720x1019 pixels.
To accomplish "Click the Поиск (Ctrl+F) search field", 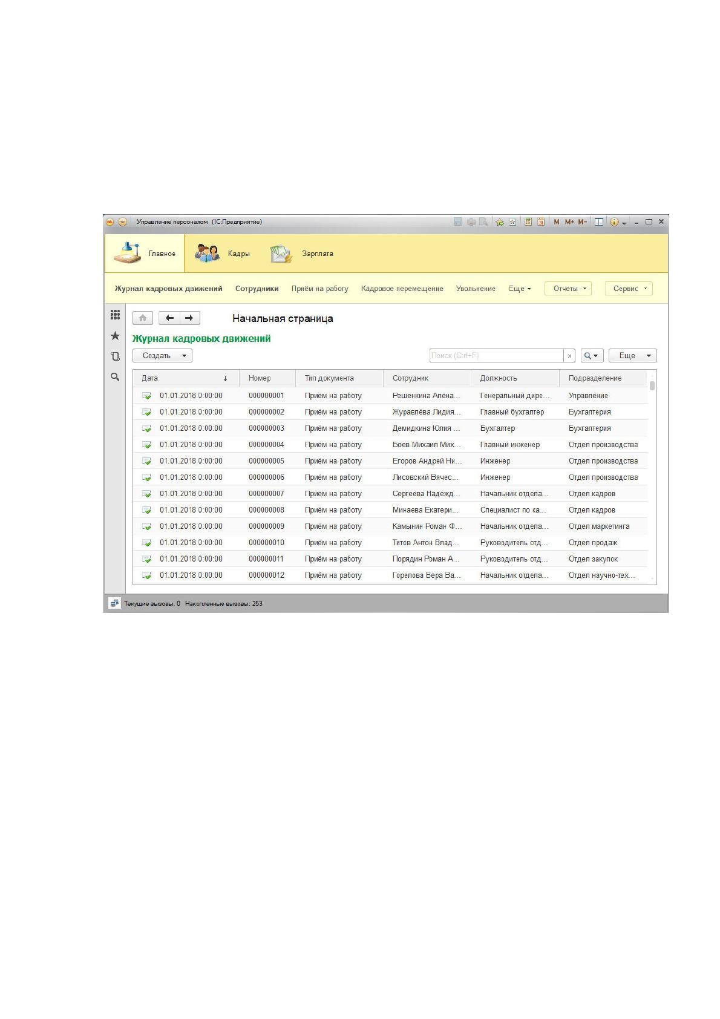I will pos(496,356).
